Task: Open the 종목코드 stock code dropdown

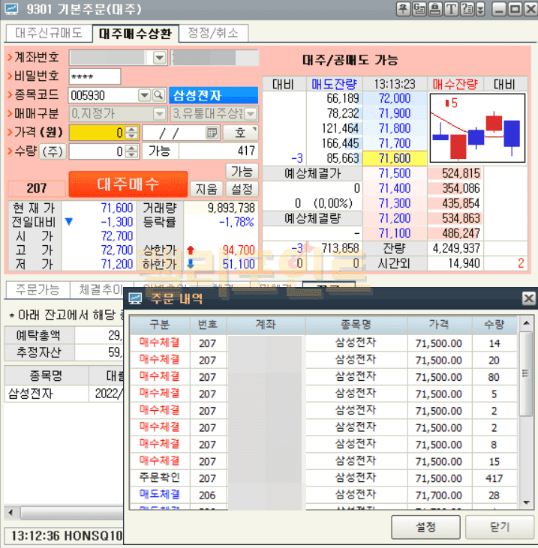Action: 145,95
